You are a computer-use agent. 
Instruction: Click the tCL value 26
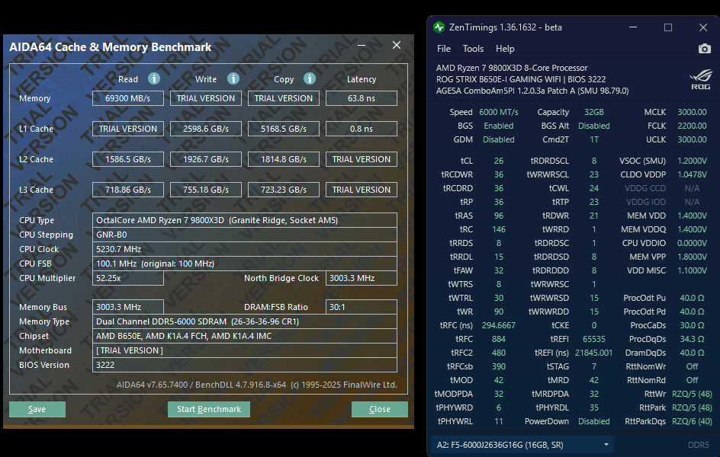point(499,161)
